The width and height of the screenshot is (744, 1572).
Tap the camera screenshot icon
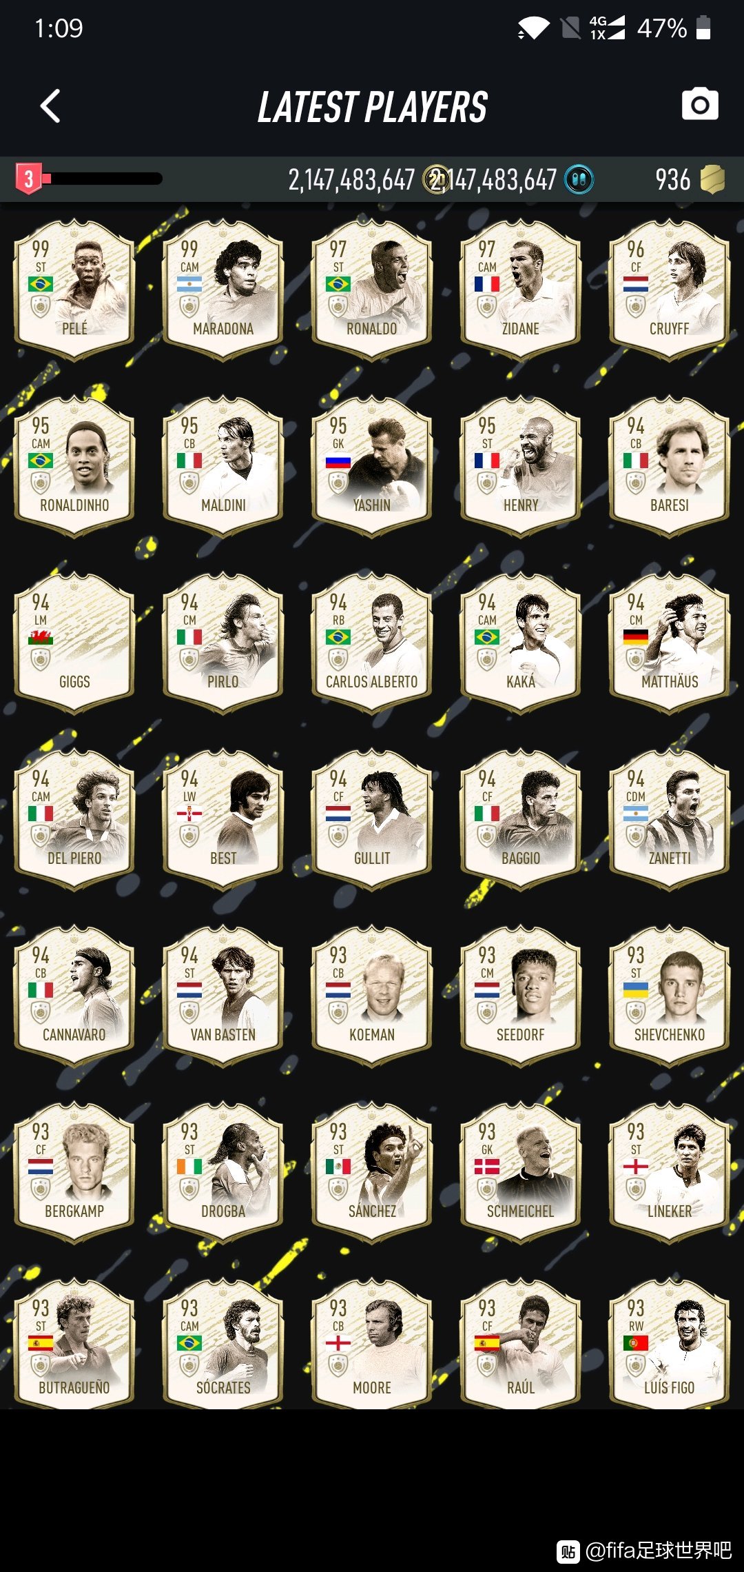[x=700, y=104]
